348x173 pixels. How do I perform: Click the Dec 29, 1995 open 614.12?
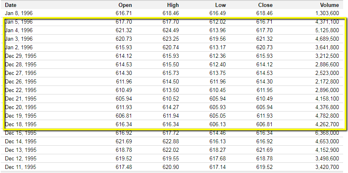click(x=124, y=56)
